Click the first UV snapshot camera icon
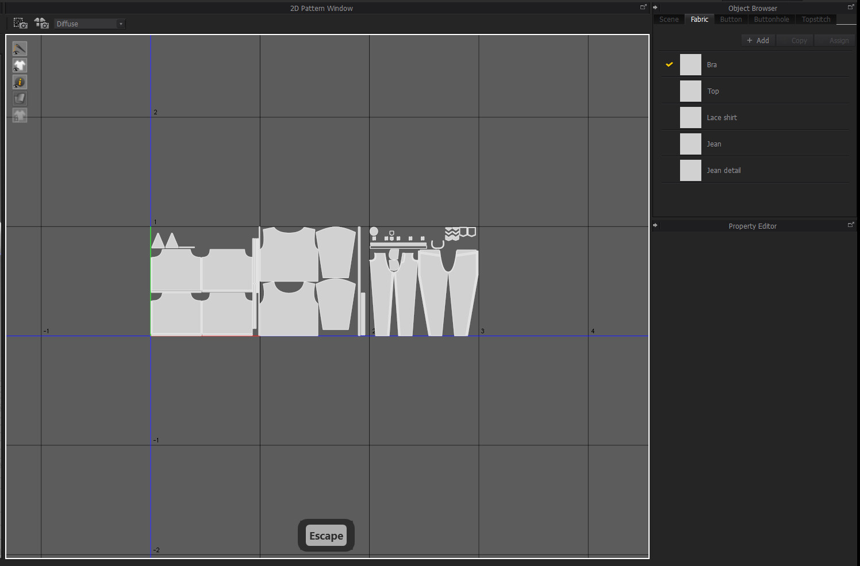This screenshot has width=860, height=566. pyautogui.click(x=20, y=23)
